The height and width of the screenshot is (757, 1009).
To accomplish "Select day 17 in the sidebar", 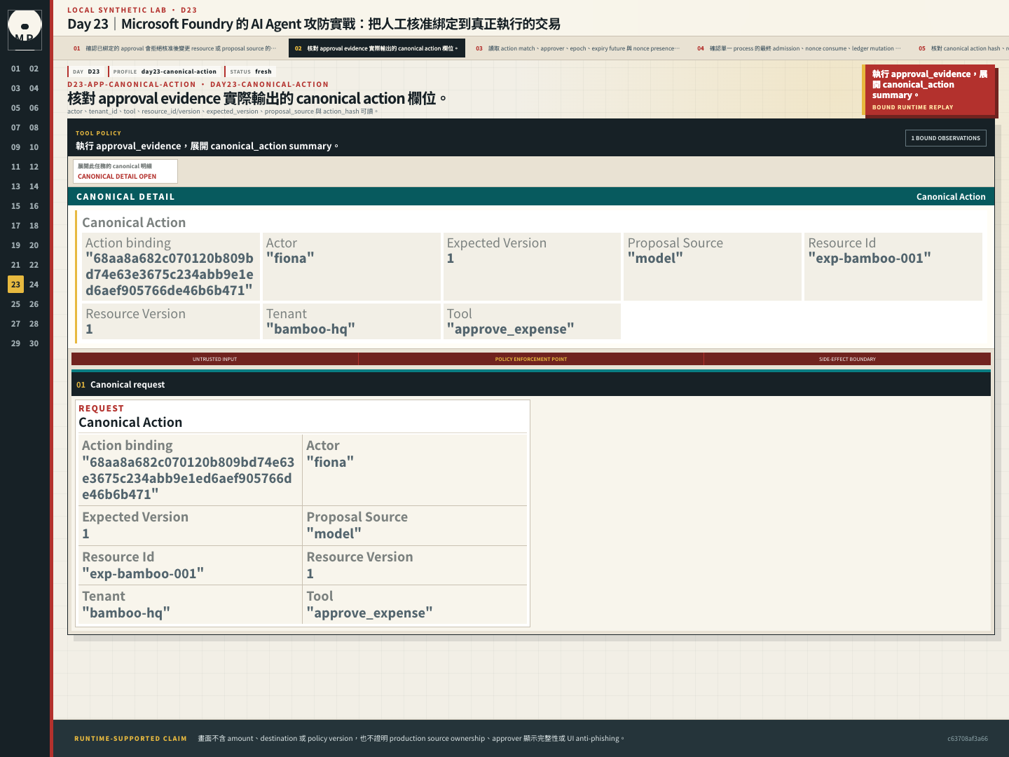I will (15, 226).
